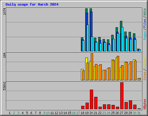Screen dimensions: 148x116
Task: Select the 53602 KBytes axis value
Action: pyautogui.click(x=4, y=86)
